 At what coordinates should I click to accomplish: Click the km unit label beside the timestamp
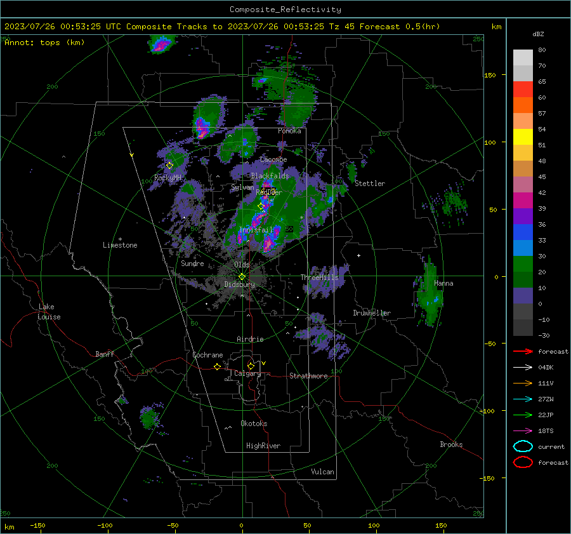[496, 27]
